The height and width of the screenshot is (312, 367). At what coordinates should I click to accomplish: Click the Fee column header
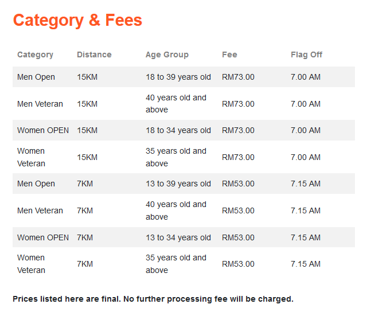tap(229, 54)
